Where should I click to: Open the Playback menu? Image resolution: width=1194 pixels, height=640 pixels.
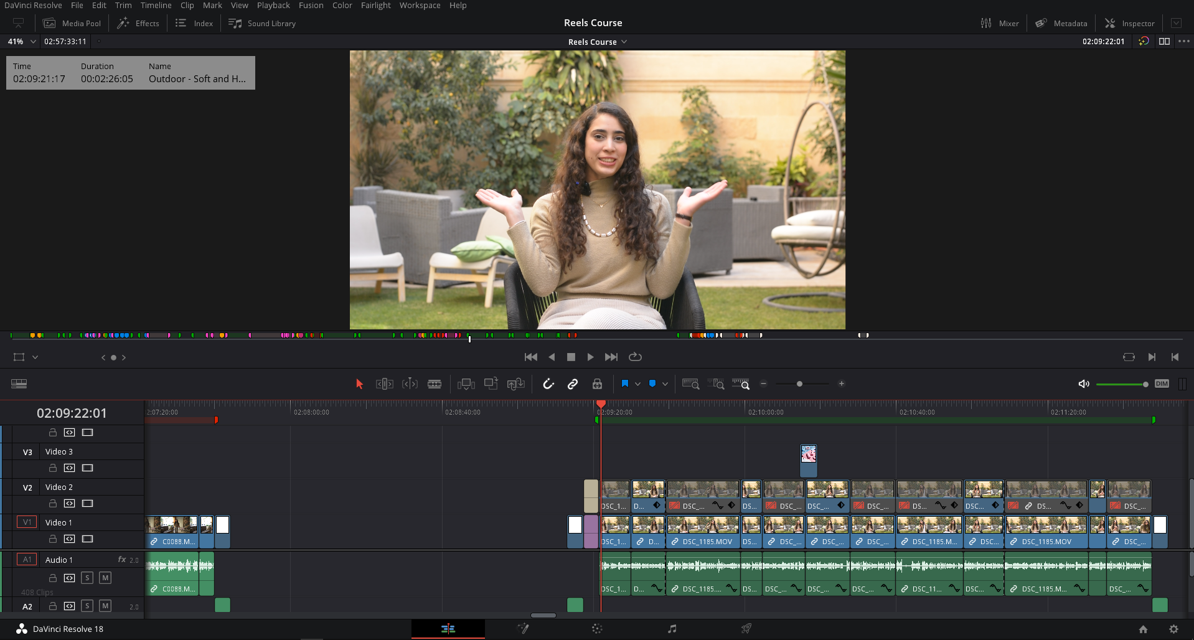pyautogui.click(x=273, y=6)
